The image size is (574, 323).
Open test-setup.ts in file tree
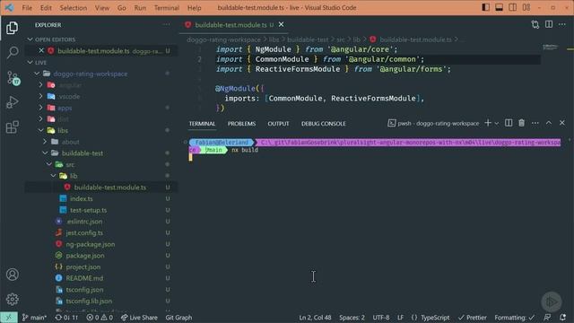(x=88, y=210)
